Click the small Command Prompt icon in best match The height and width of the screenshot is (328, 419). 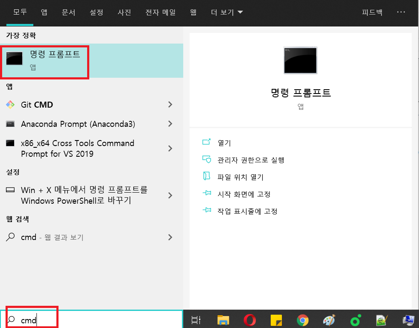(14, 58)
